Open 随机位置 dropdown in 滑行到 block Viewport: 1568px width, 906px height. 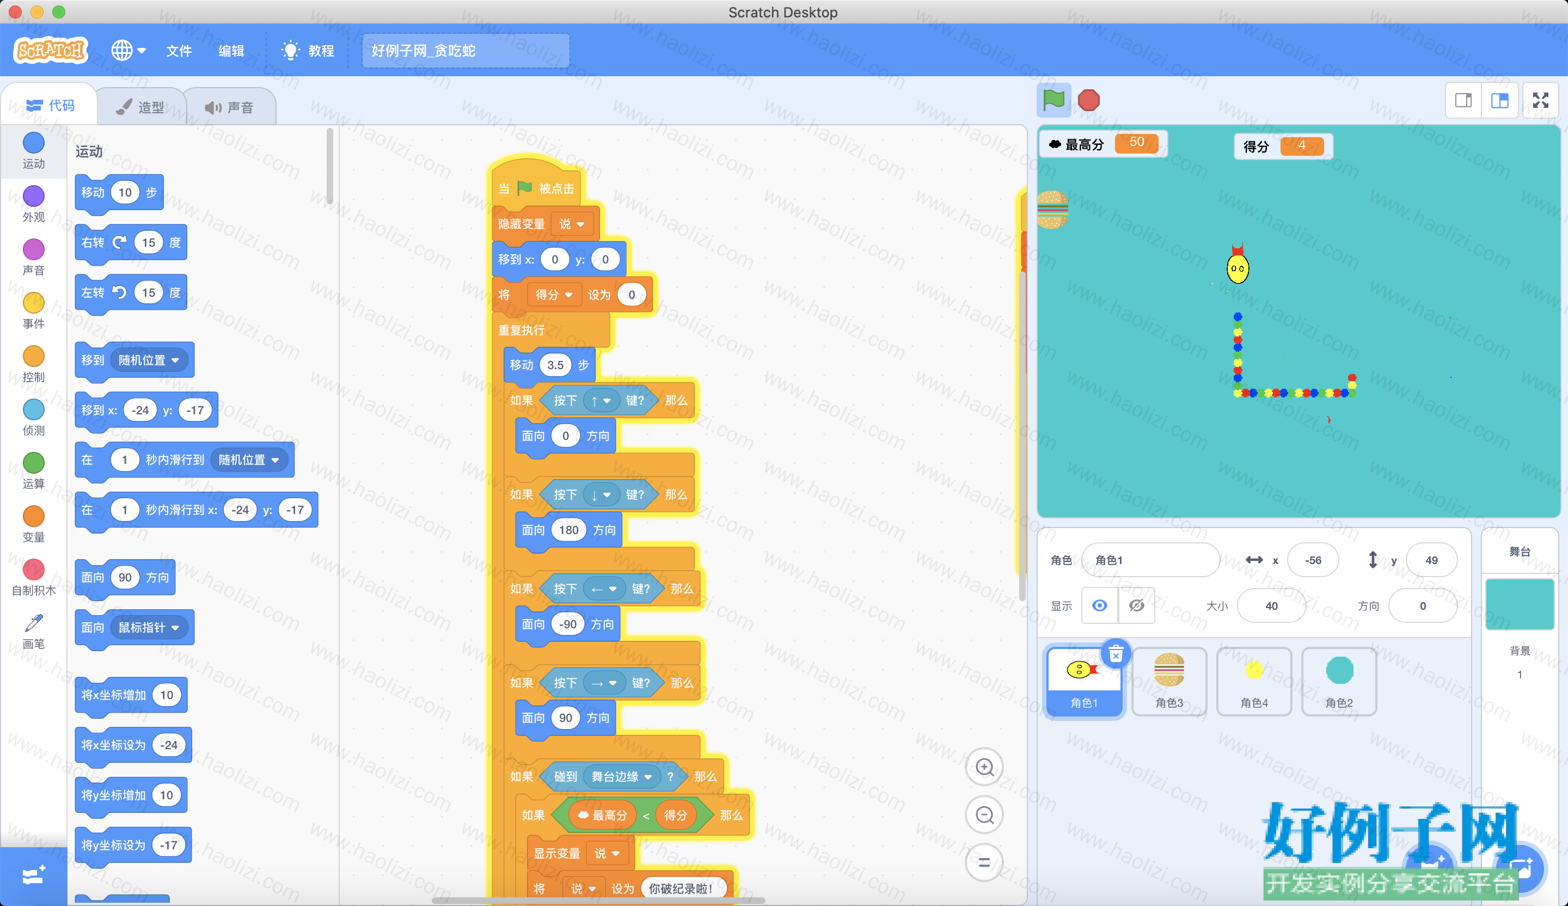(249, 460)
